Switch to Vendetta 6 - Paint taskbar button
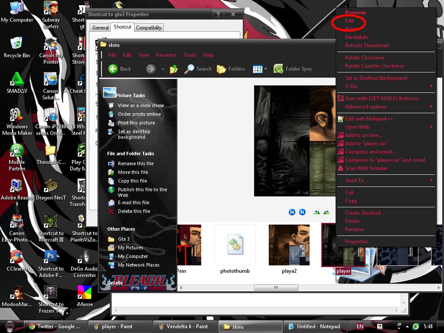This screenshot has width=444, height=333. 186,326
